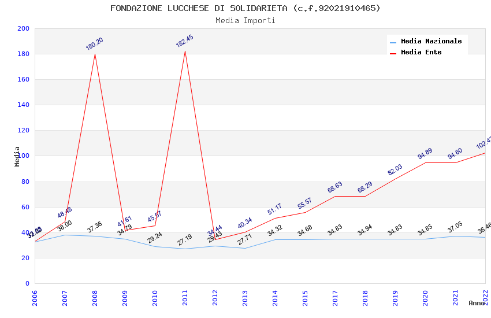
Task: Click the 68.63 data label
Action: click(334, 187)
